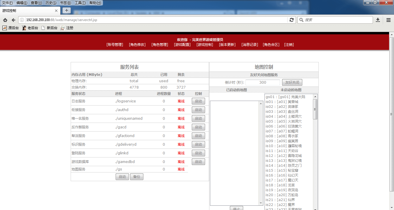The height and width of the screenshot is (210, 394).
Task: Open the 书签(B) menu
Action: [x=65, y=3]
